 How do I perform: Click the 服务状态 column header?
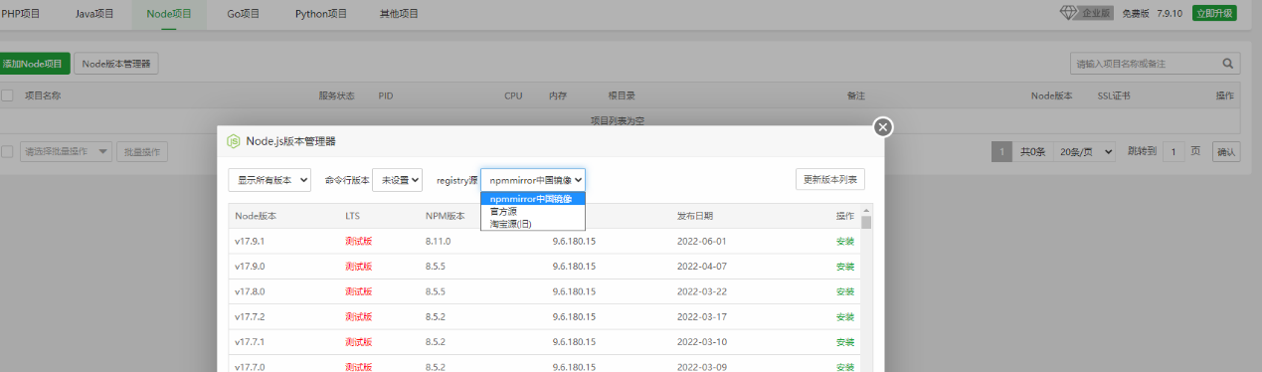(336, 95)
